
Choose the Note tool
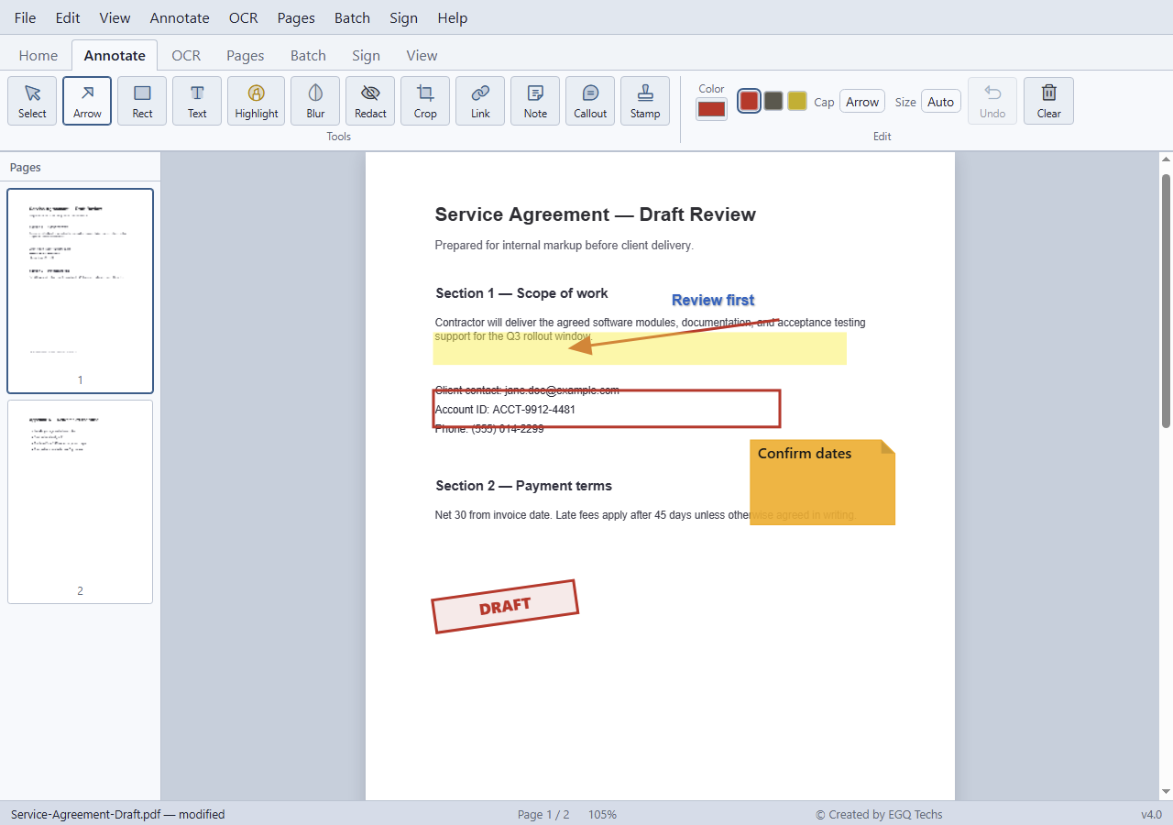click(535, 101)
